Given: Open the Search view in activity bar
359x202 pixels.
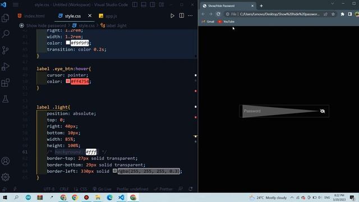Looking at the screenshot, I should 5,34.
